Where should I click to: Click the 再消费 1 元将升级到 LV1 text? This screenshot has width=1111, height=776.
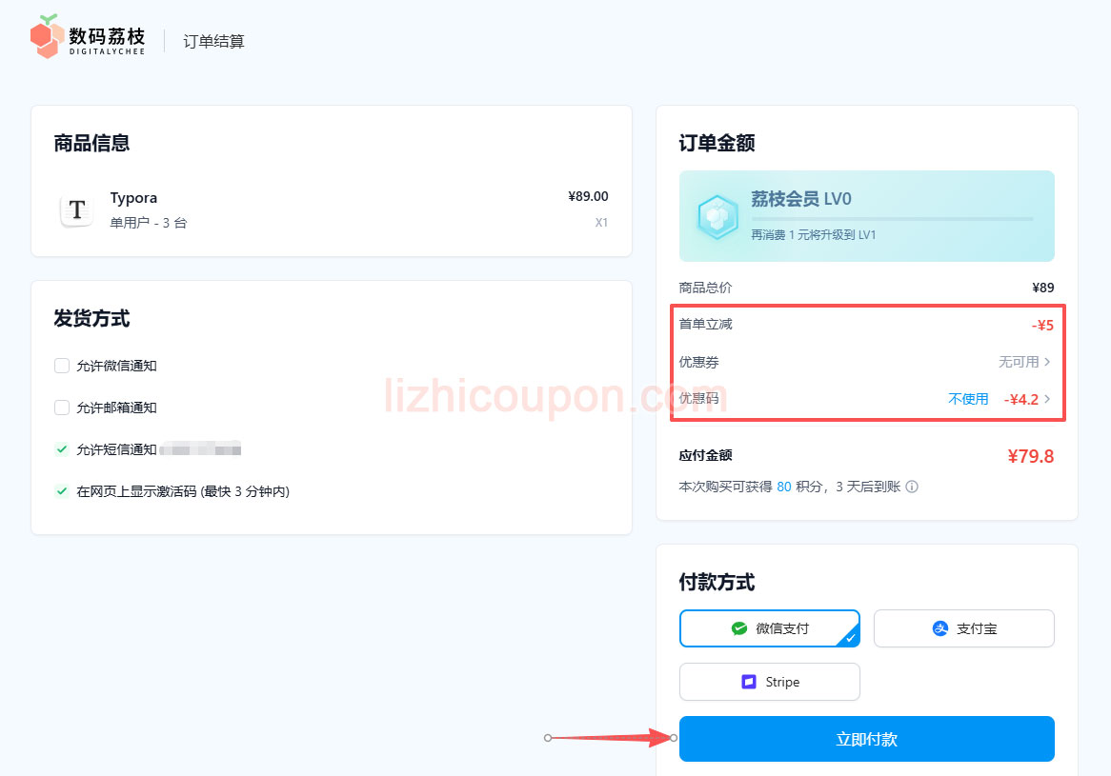coord(814,235)
